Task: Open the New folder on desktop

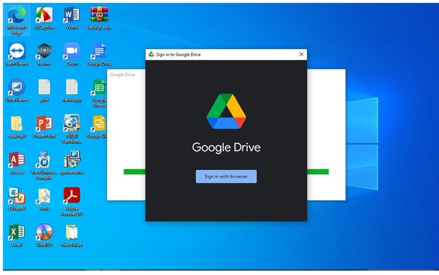Action: (x=71, y=233)
